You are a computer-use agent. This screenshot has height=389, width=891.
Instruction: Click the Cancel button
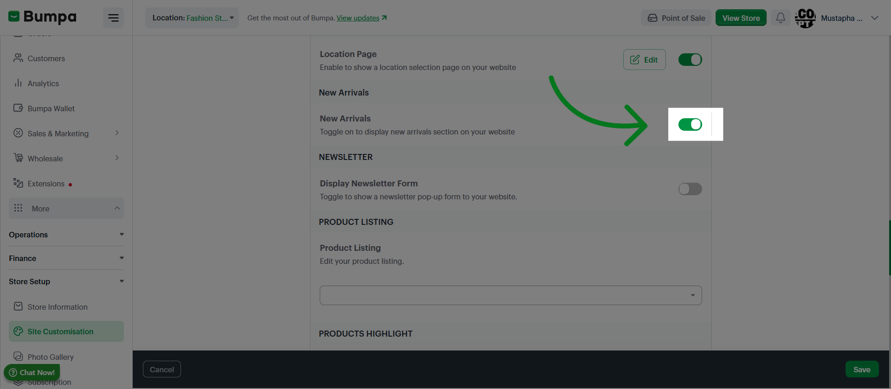tap(162, 369)
